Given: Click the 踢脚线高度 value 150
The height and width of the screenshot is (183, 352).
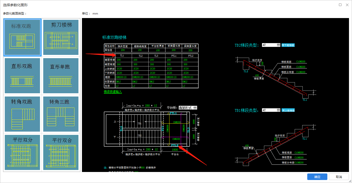Looking at the screenshot, I should 140,50.
